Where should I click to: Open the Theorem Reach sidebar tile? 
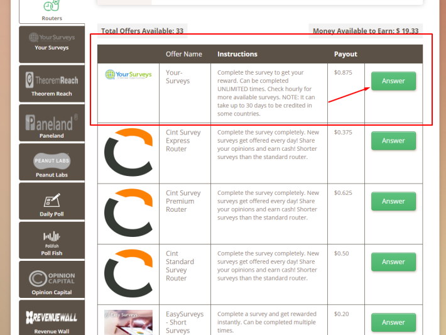pos(52,84)
